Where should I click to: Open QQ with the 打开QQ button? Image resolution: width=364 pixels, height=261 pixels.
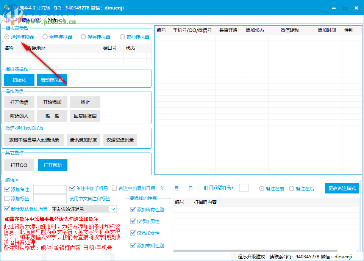click(19, 165)
